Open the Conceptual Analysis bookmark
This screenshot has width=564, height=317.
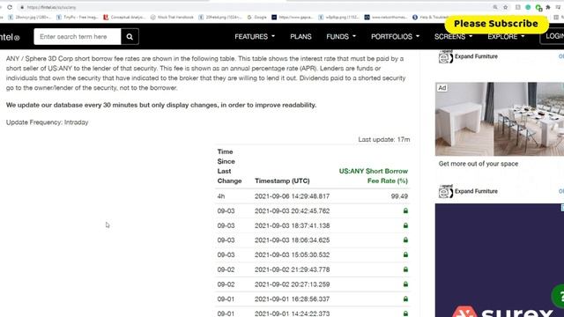point(124,17)
